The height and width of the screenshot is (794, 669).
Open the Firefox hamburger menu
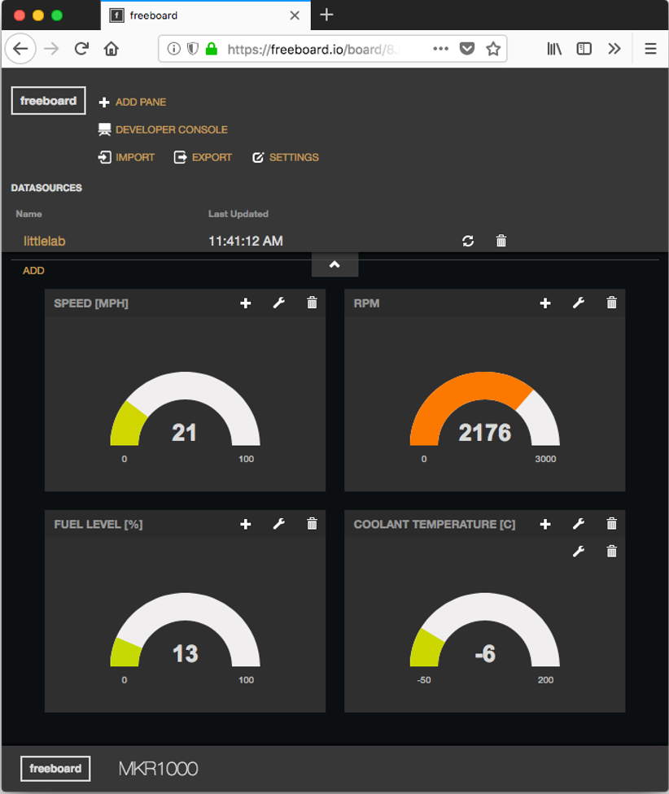650,49
